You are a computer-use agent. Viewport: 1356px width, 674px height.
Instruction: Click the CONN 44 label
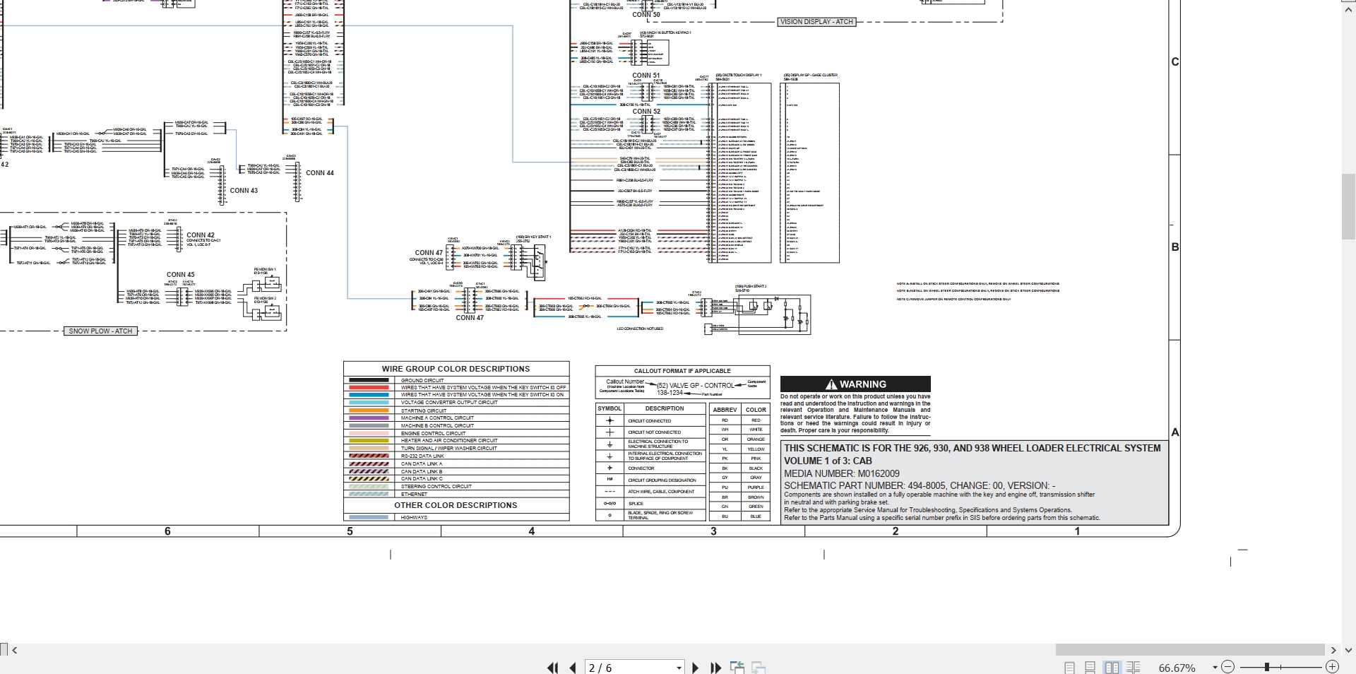[320, 172]
